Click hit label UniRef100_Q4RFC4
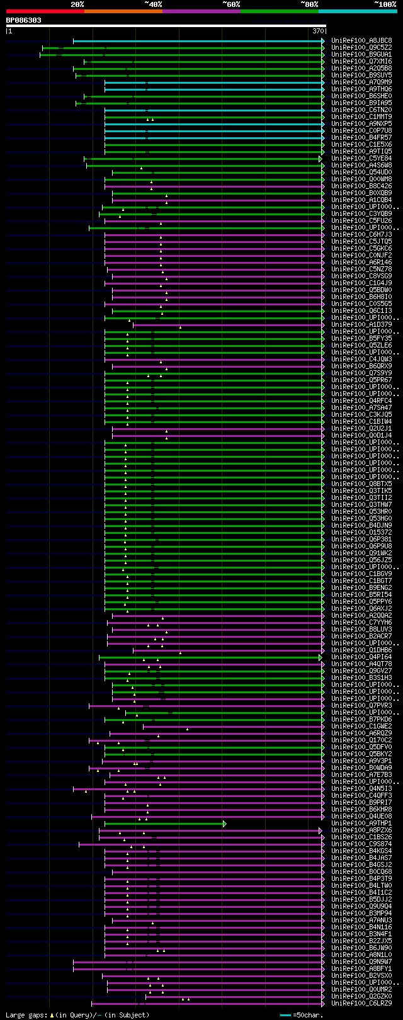 coord(361,401)
